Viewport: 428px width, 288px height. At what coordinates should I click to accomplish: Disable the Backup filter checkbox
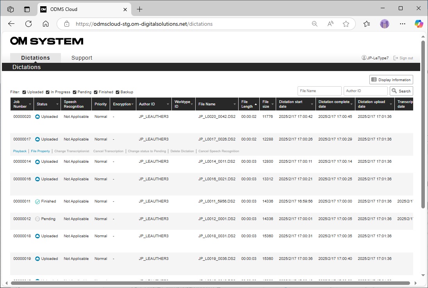[x=117, y=92]
